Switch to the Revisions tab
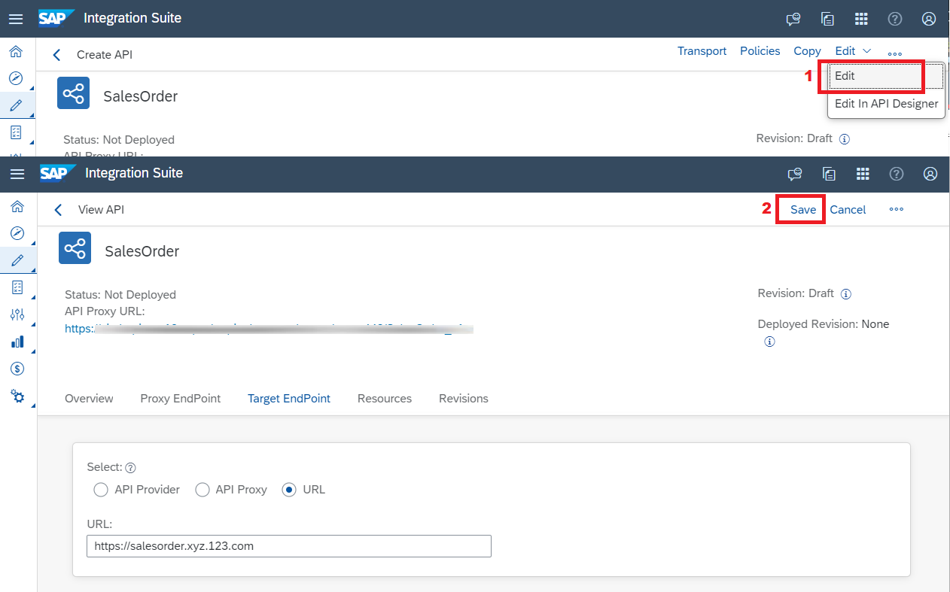Image resolution: width=950 pixels, height=592 pixels. [464, 399]
